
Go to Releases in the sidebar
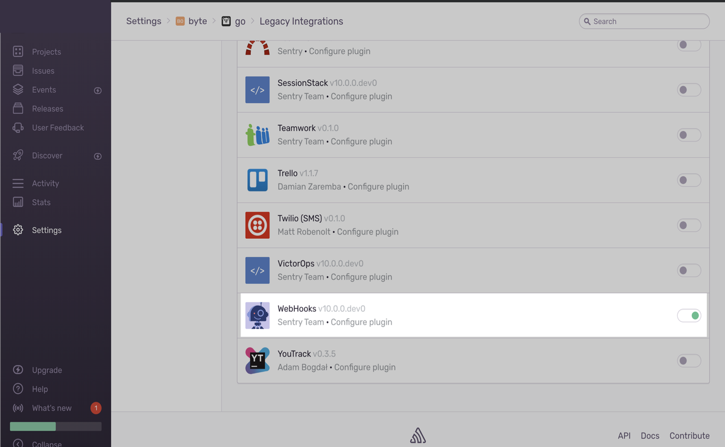tap(47, 109)
